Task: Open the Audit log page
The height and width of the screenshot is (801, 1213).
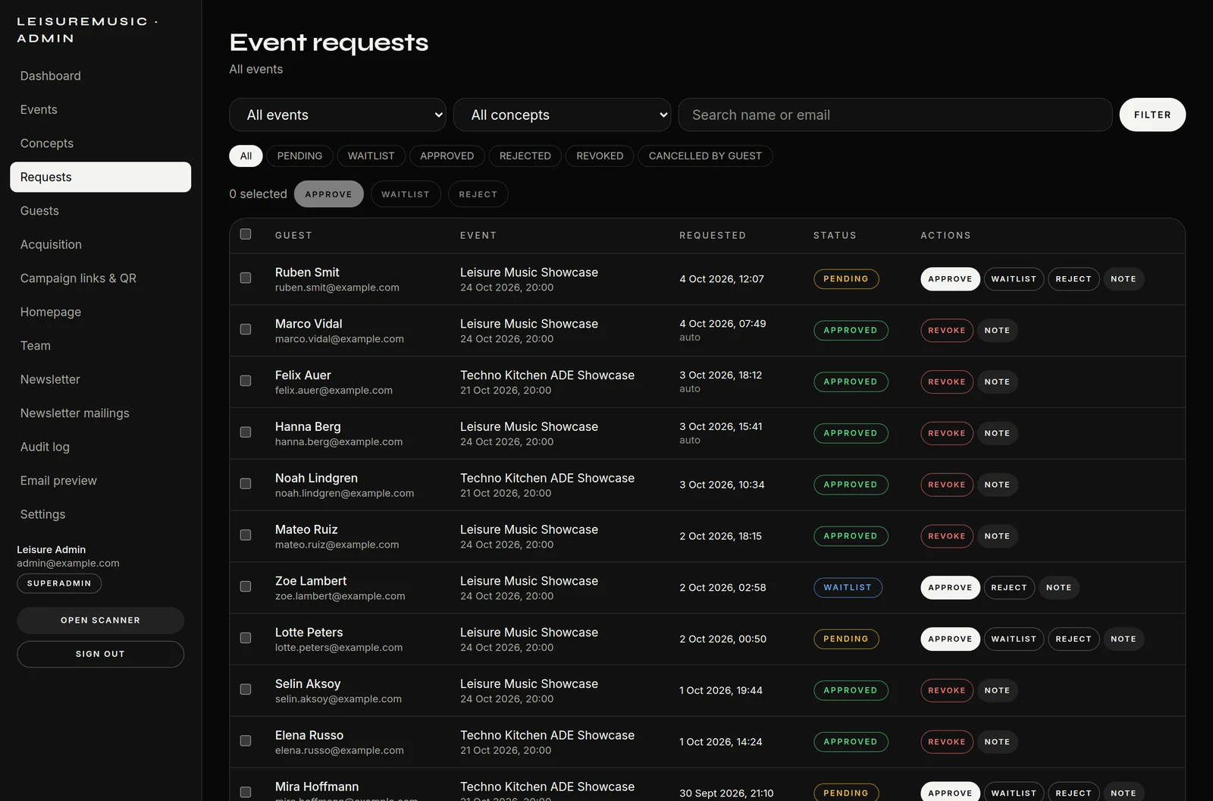Action: [101, 447]
